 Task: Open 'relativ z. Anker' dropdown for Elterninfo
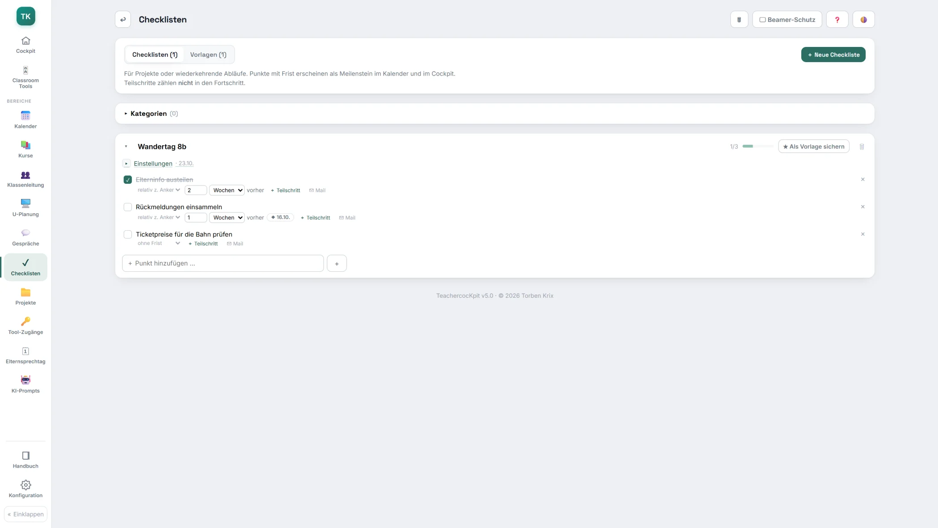click(159, 190)
